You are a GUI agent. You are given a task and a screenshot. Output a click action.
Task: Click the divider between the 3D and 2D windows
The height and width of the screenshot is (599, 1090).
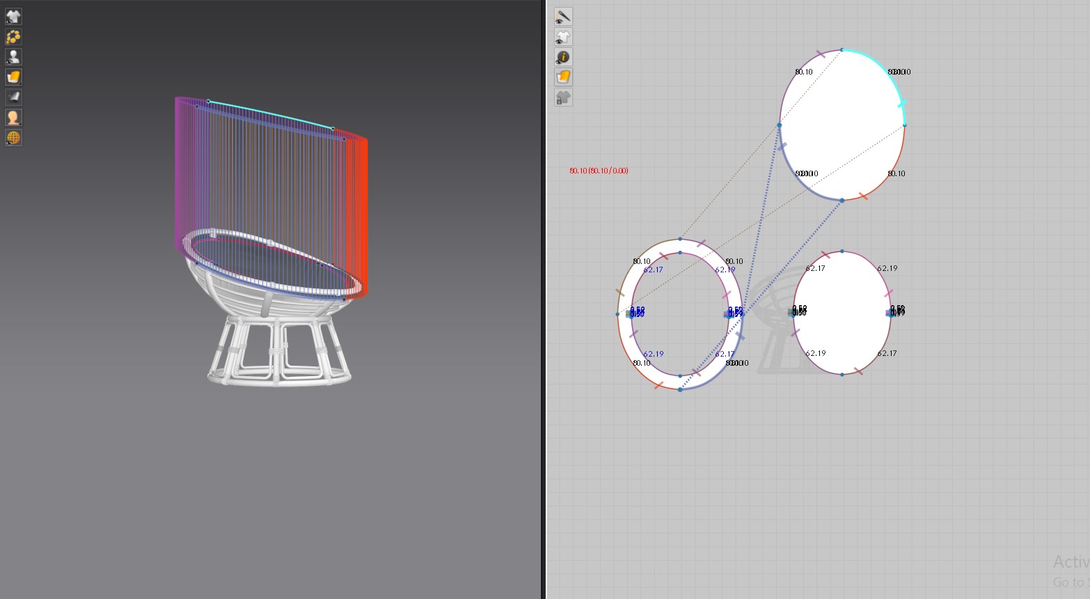click(544, 299)
